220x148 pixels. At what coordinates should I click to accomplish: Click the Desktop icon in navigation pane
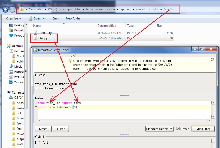tap(11, 25)
